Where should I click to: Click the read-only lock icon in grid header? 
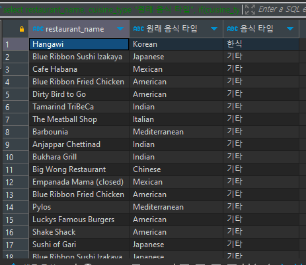(22, 29)
